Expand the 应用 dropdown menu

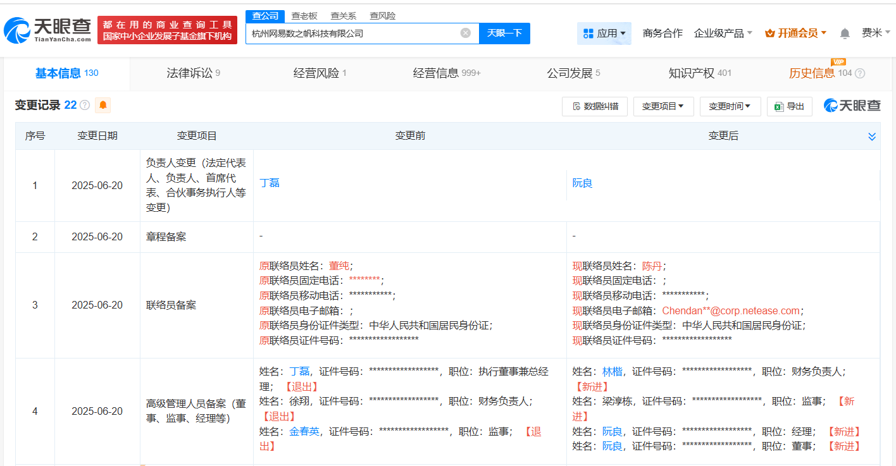click(604, 34)
